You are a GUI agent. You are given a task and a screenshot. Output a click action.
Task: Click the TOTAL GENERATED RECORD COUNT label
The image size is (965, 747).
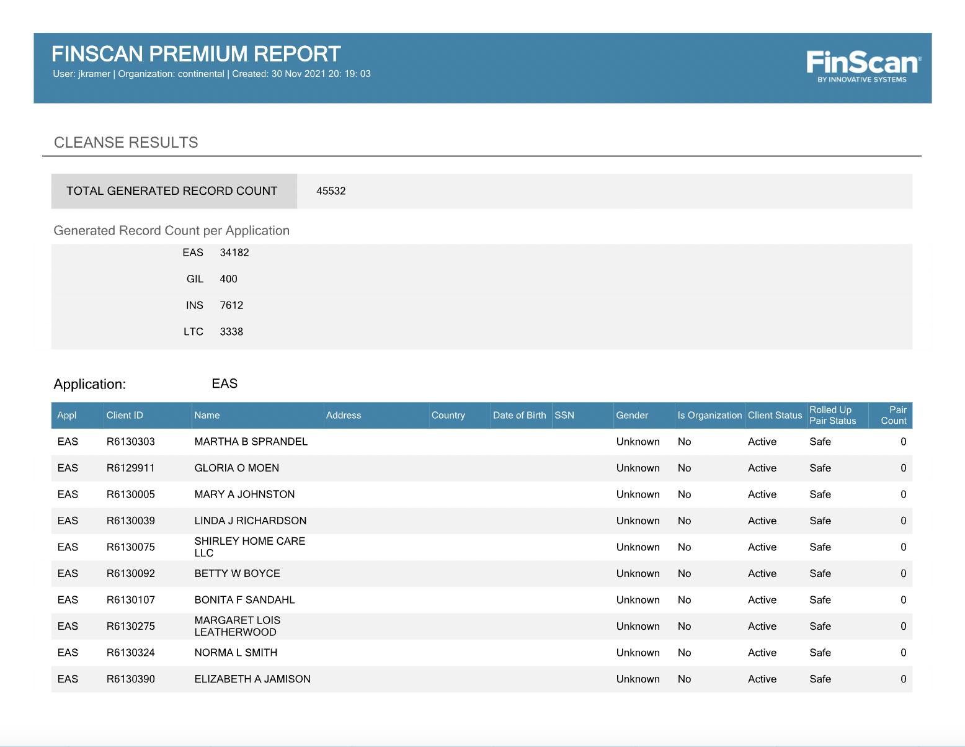[x=172, y=191]
